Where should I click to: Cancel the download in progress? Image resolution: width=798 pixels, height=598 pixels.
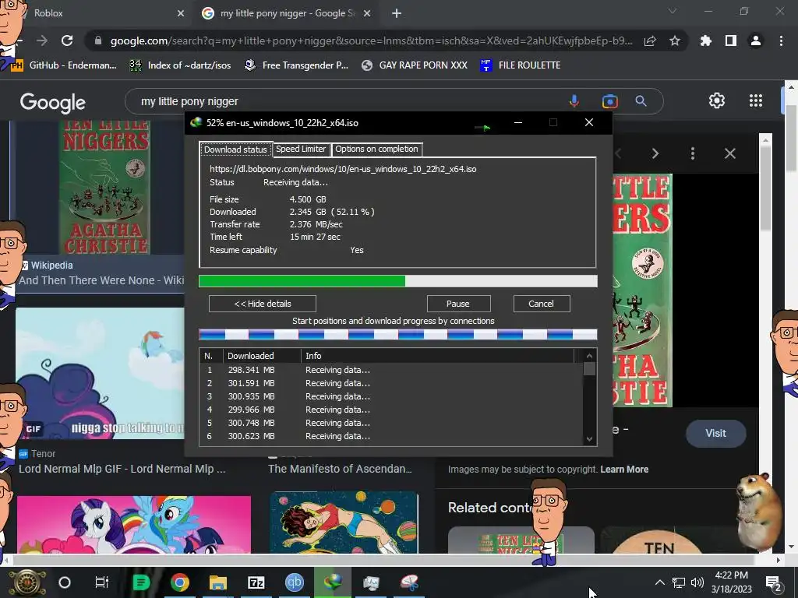click(x=541, y=304)
